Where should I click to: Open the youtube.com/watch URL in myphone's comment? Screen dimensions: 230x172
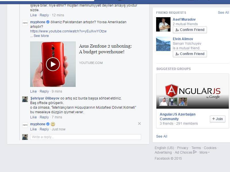click(x=68, y=31)
